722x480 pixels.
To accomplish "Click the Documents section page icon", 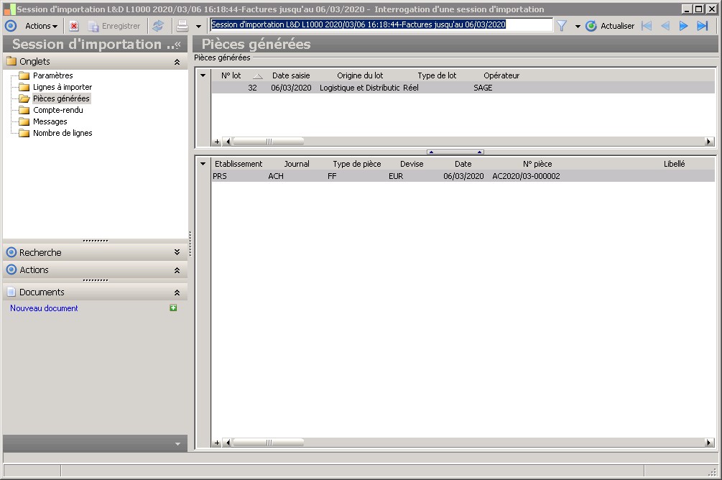I will 11,292.
